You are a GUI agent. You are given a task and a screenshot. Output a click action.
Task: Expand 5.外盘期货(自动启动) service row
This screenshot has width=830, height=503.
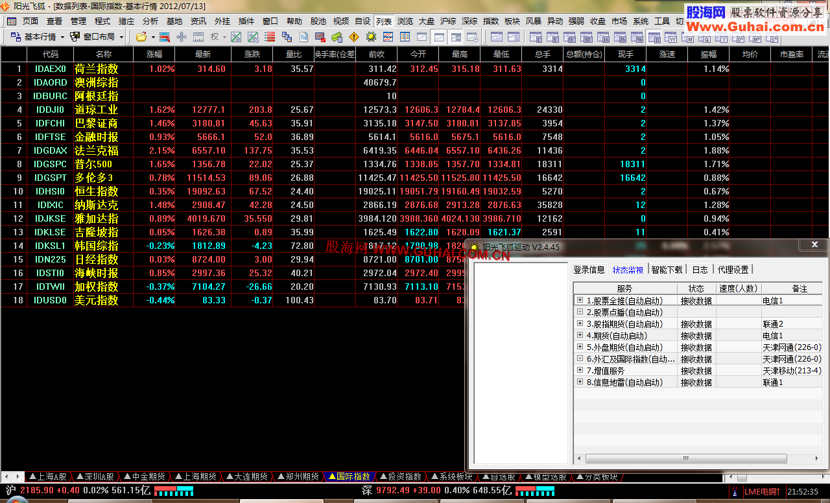coord(580,347)
